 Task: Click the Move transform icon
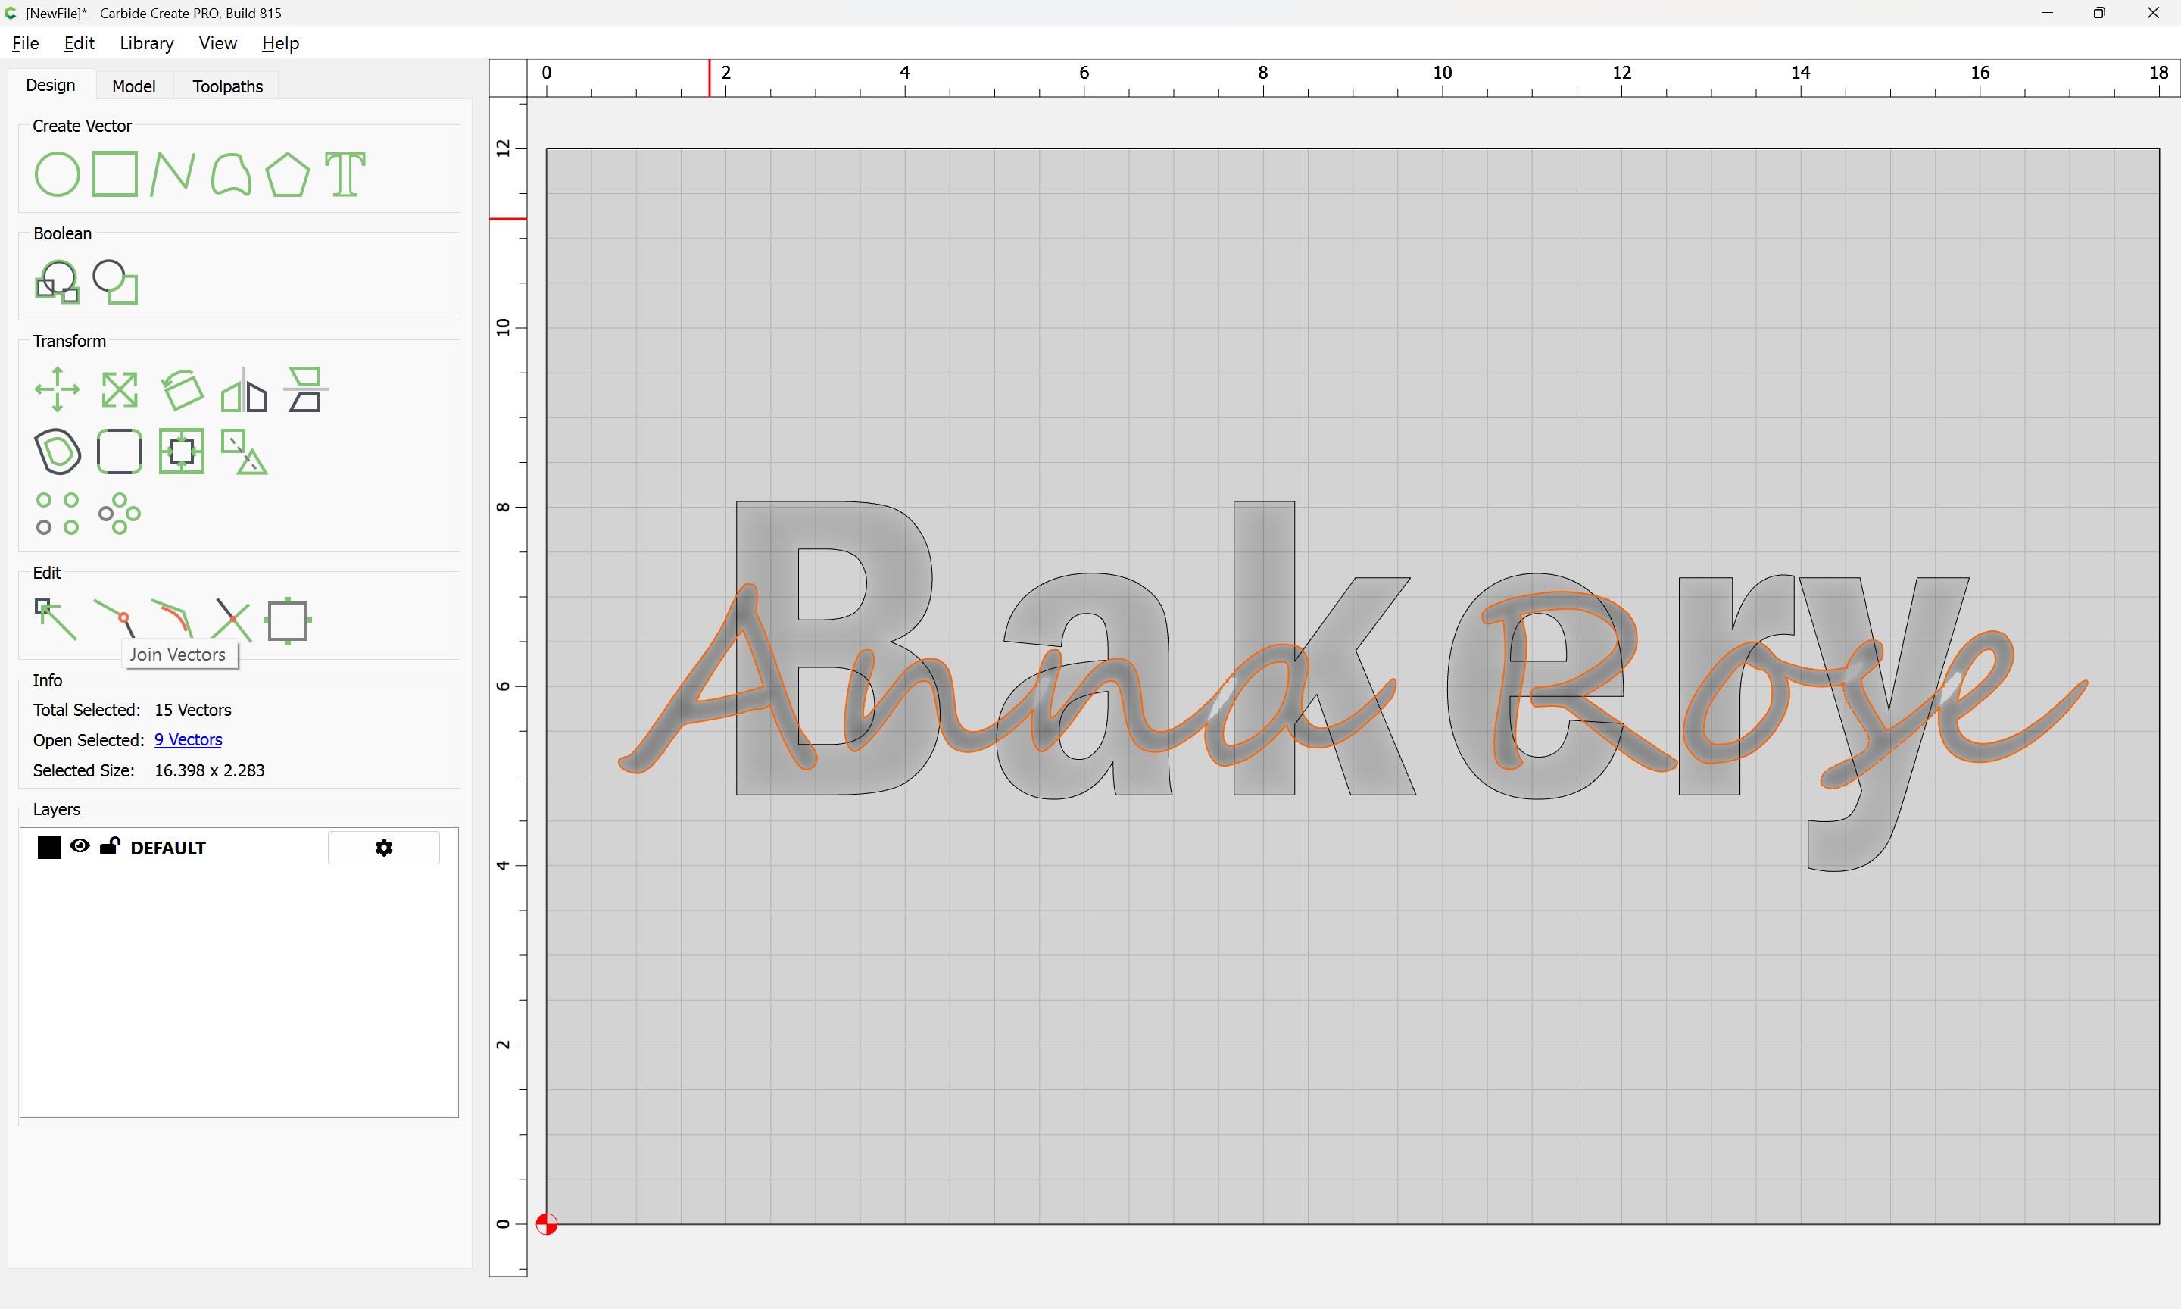(58, 389)
